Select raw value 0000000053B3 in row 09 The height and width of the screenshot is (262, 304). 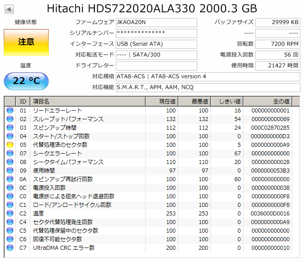270,171
